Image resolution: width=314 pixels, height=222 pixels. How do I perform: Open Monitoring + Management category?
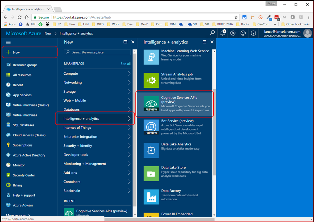(x=97, y=164)
